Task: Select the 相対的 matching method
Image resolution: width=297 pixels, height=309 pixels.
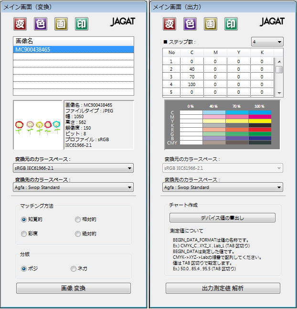Action: pos(78,220)
